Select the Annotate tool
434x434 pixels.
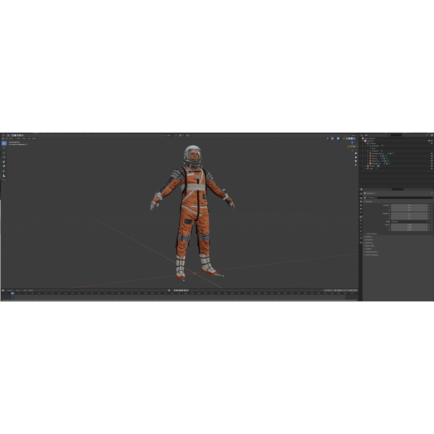4,171
